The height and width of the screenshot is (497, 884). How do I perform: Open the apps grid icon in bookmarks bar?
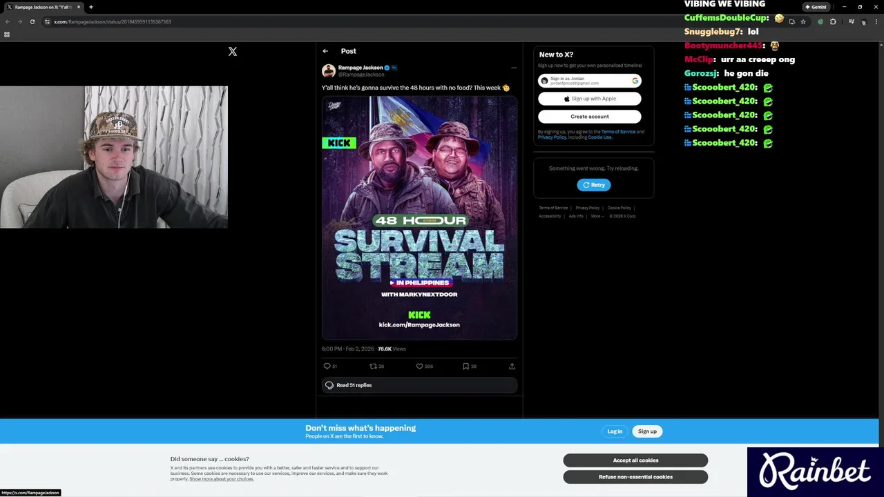tap(7, 35)
